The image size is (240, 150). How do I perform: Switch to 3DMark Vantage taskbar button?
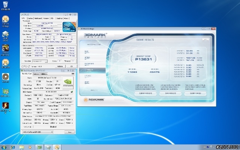coord(57,147)
